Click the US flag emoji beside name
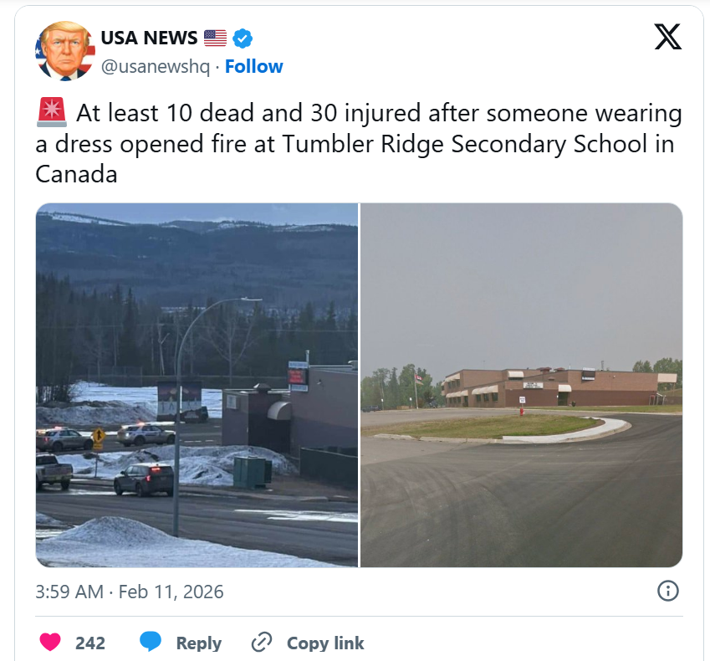Screen dimensions: 710x661 [215, 38]
